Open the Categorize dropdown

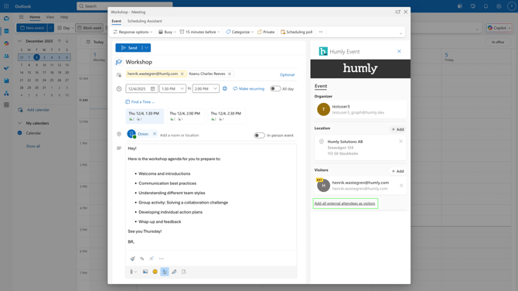coord(240,32)
